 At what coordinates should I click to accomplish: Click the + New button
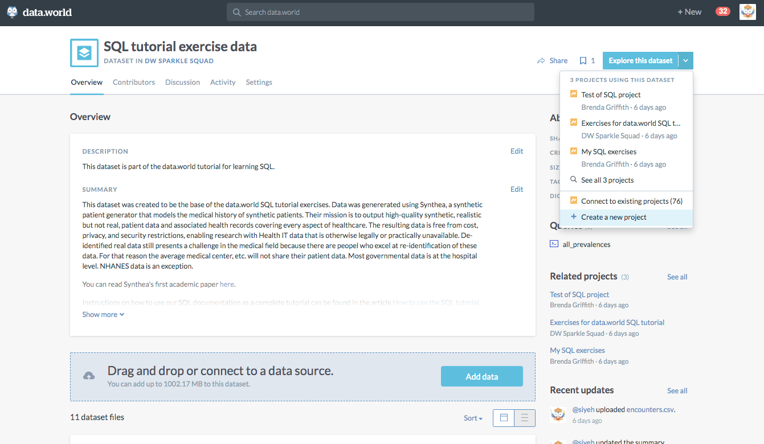[689, 12]
